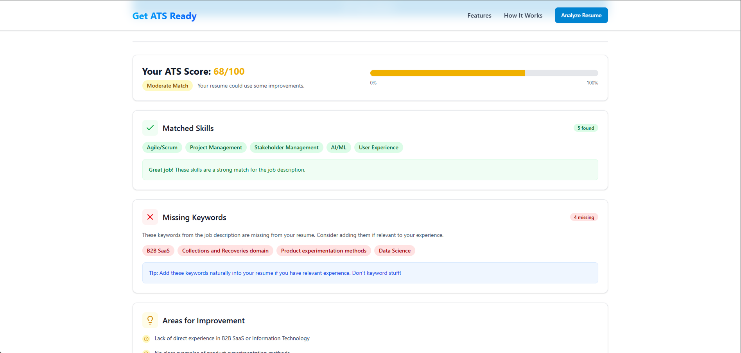741x353 pixels.
Task: Expand the Missing Keywords section
Action: click(x=194, y=217)
